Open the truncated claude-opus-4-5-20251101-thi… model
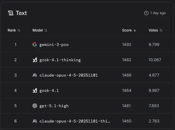175x130 pixels. coord(75,121)
